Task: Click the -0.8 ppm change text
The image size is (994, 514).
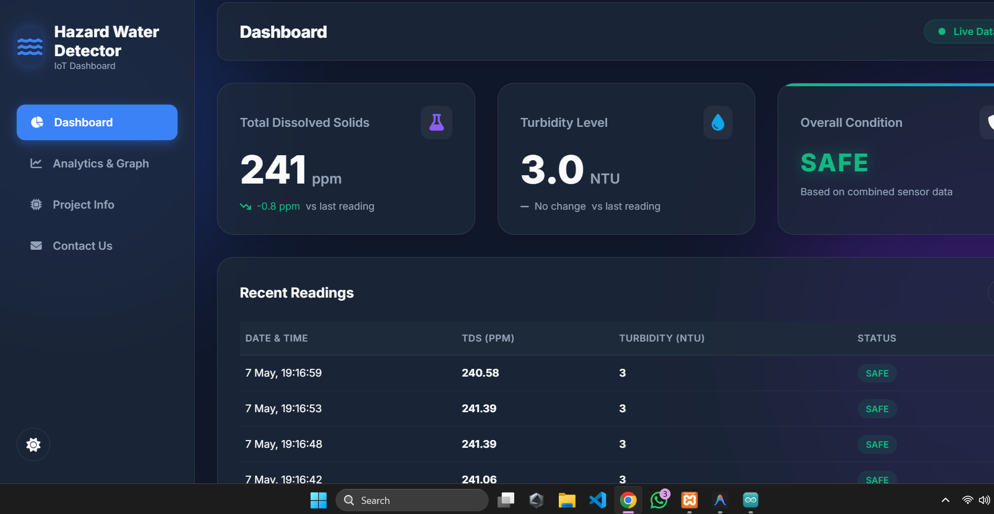Action: click(x=278, y=206)
